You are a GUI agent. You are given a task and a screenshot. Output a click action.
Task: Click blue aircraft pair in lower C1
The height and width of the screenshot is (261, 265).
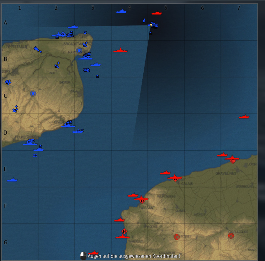pos(15,109)
